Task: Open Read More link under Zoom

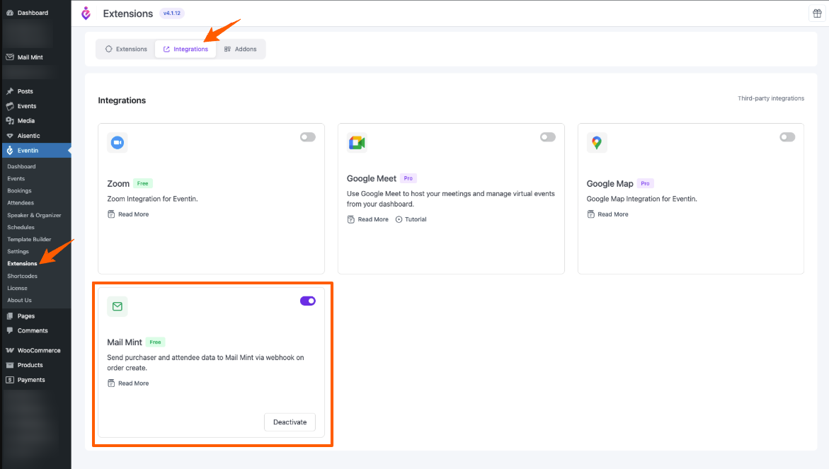Action: pyautogui.click(x=133, y=214)
